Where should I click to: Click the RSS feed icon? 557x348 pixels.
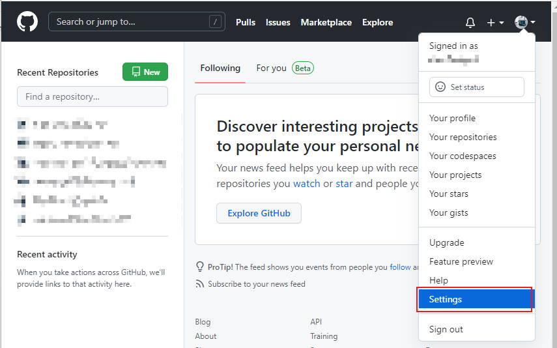pos(200,283)
